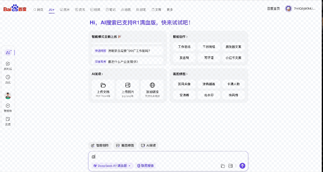Screen dimensions: 323x172
Task: Click the 添加链接 globe icon
Action: coord(152,85)
